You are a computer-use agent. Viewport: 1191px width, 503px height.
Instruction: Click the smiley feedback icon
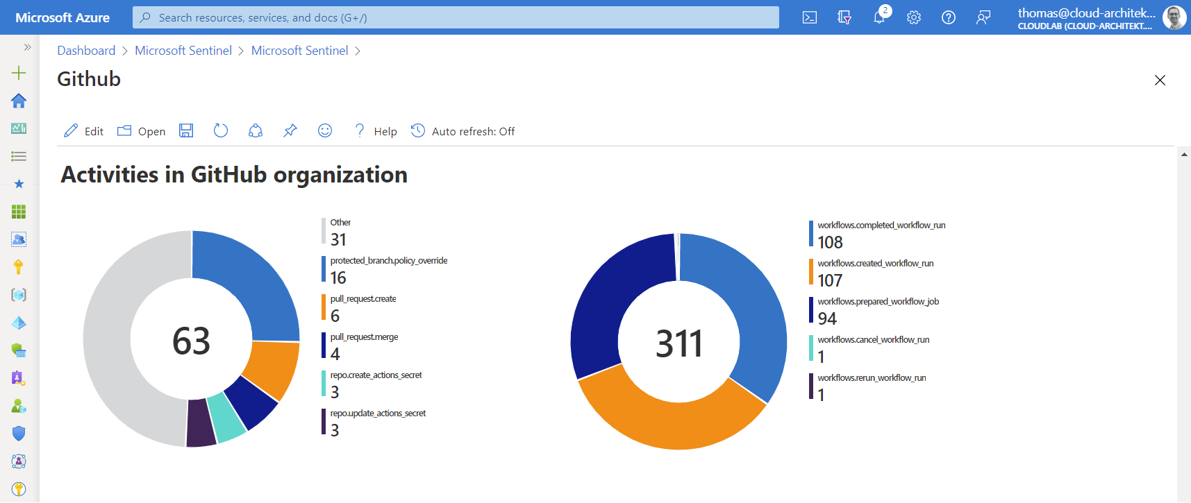[325, 130]
